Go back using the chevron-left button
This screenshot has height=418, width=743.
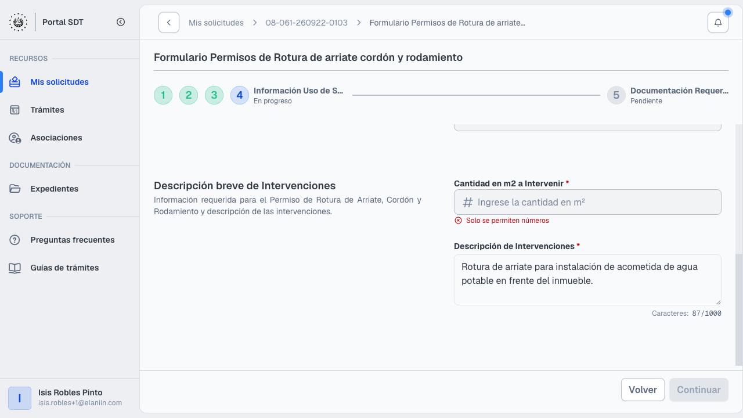(169, 23)
